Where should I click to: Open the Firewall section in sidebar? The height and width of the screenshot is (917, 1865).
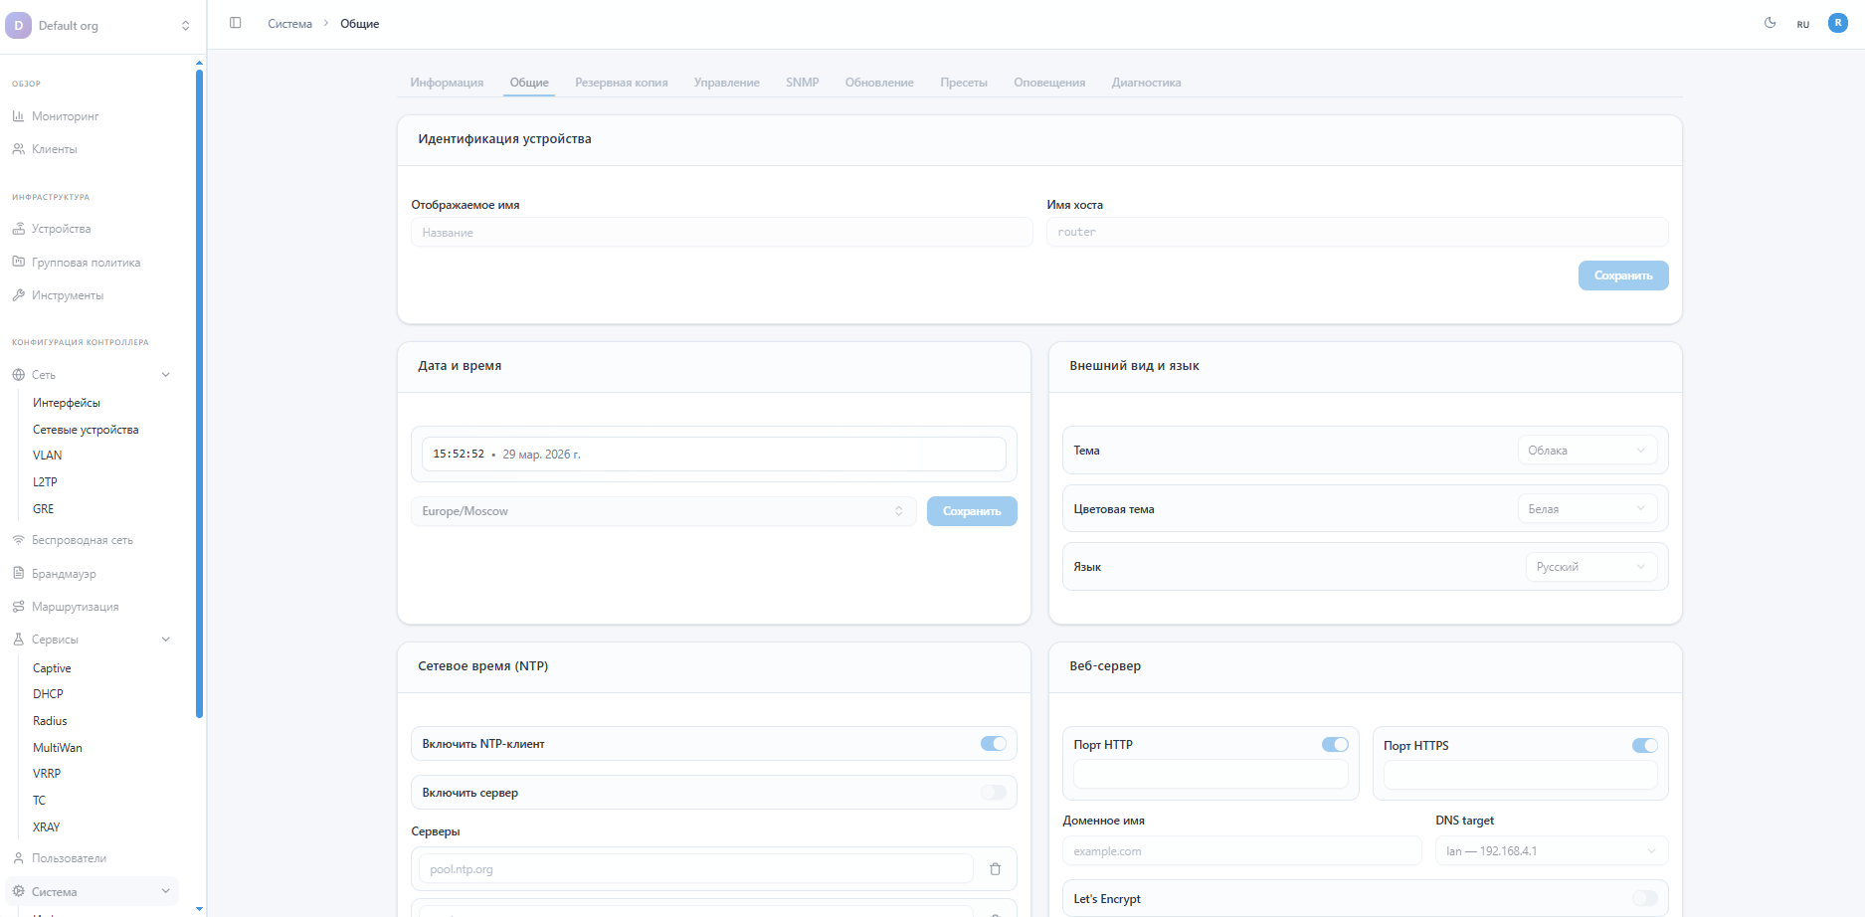pyautogui.click(x=64, y=574)
